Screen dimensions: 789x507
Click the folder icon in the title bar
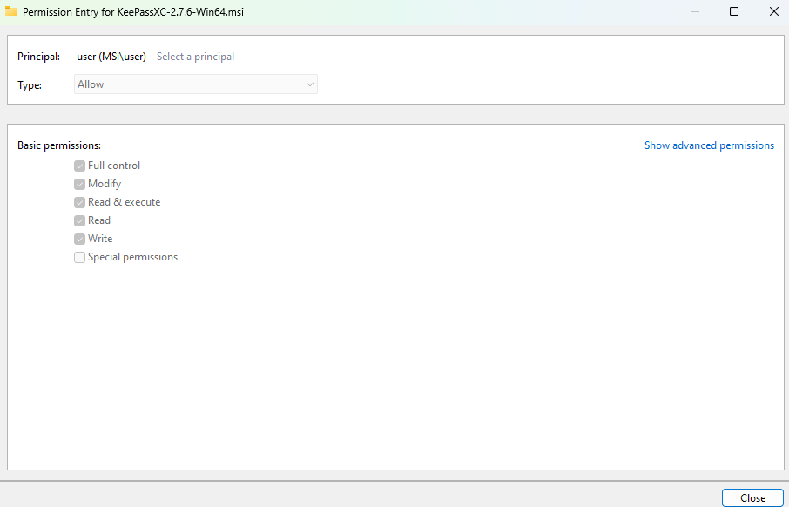click(x=11, y=11)
